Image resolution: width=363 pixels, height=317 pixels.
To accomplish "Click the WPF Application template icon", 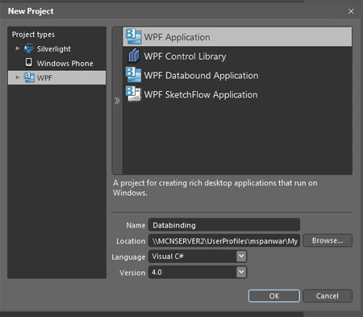I will (x=133, y=37).
